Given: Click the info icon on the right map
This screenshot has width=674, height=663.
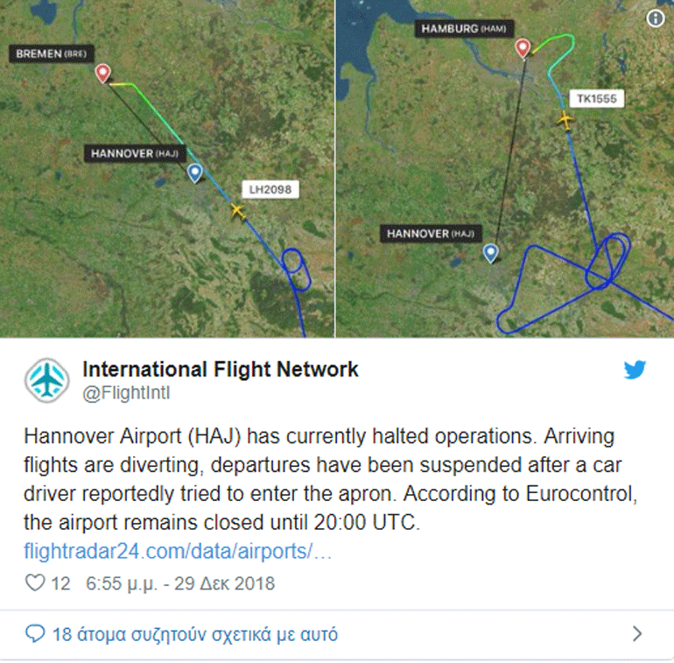Looking at the screenshot, I should point(655,19).
